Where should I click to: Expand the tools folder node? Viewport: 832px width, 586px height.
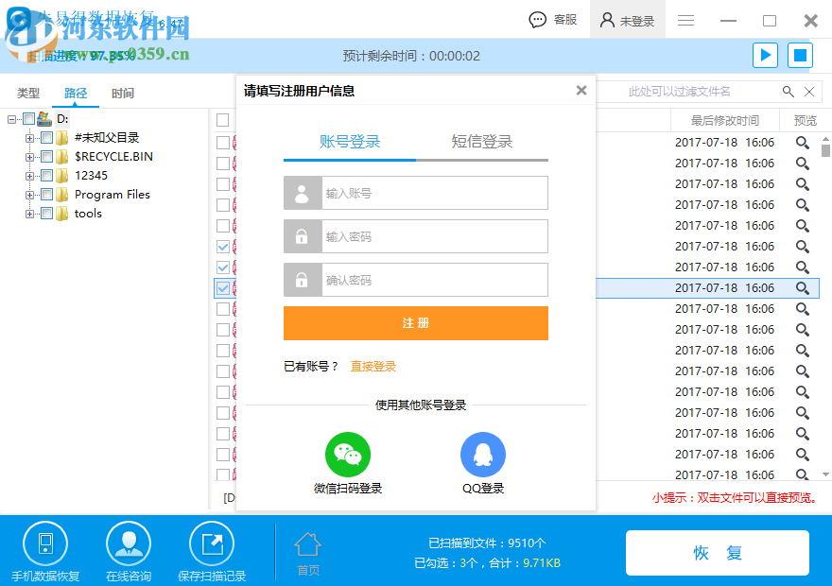(x=29, y=213)
